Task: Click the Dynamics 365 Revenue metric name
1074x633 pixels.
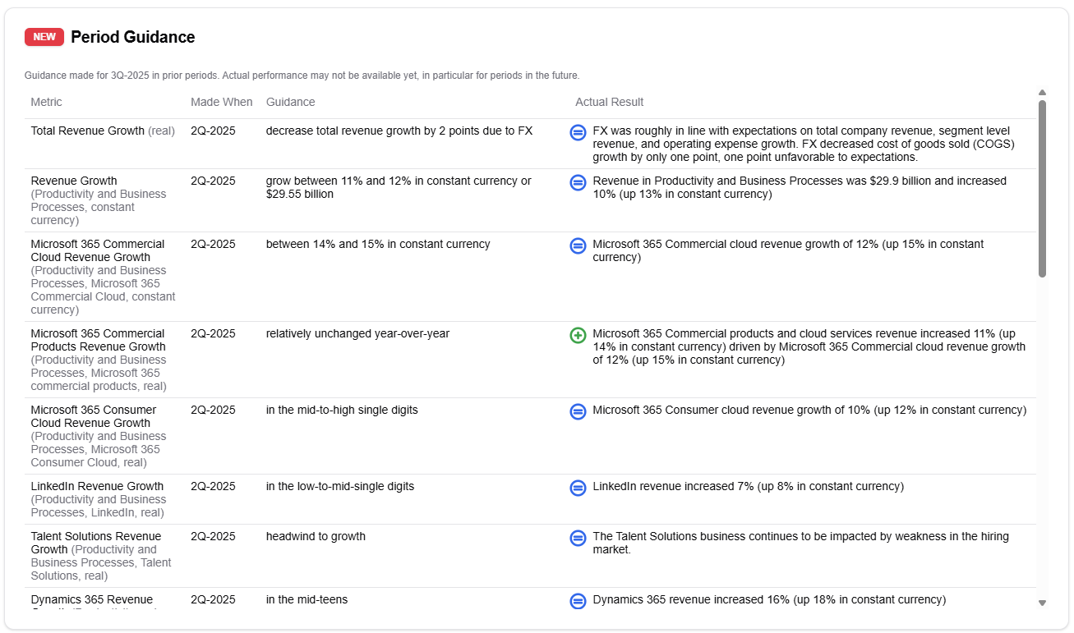Action: (92, 599)
